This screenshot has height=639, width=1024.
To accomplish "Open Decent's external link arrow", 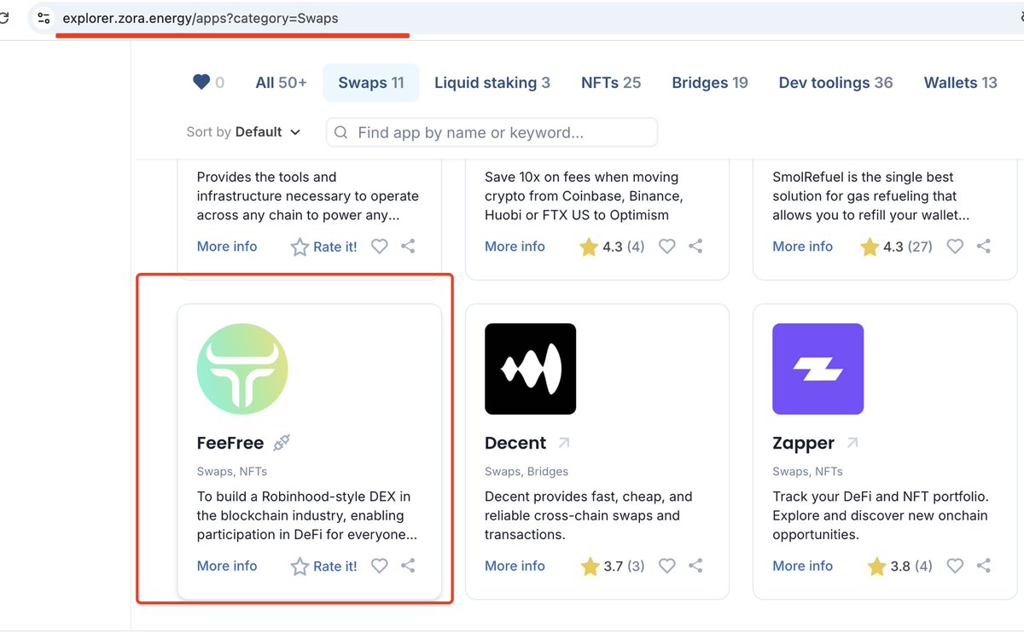I will (x=562, y=441).
